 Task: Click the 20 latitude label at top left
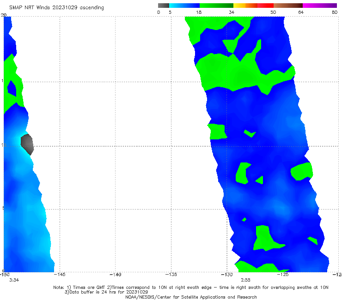(4, 15)
